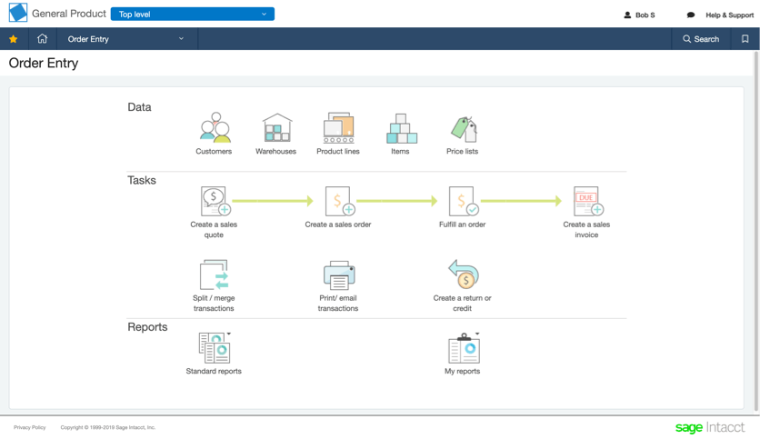Expand the Standard reports dropdown arrow

[x=229, y=334]
